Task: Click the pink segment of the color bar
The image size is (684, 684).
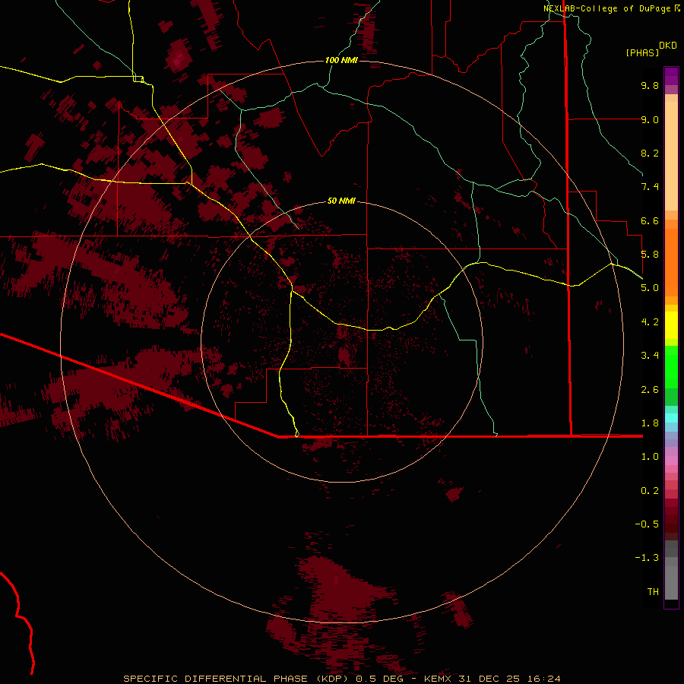Action: (x=671, y=461)
